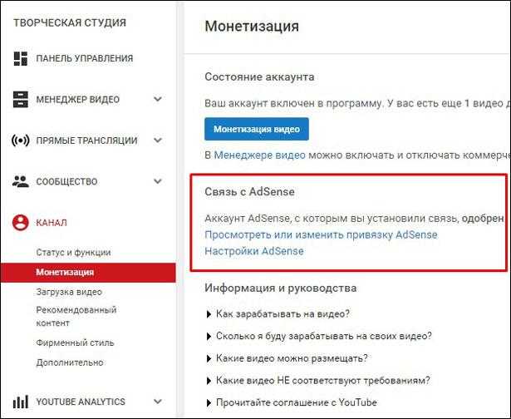The image size is (511, 419).
Task: Open the Настройки AdSense link
Action: coord(254,251)
